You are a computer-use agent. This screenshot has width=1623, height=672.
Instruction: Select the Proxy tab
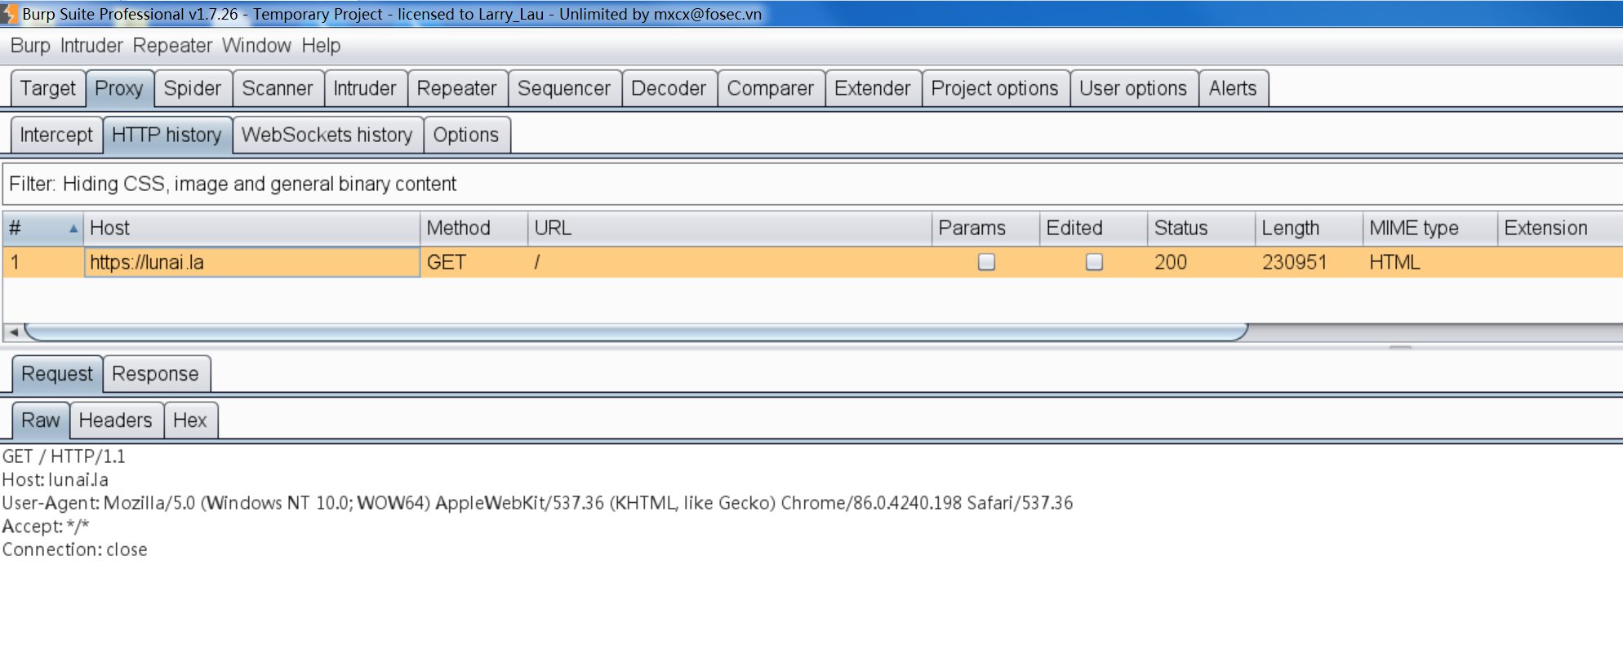pos(119,88)
